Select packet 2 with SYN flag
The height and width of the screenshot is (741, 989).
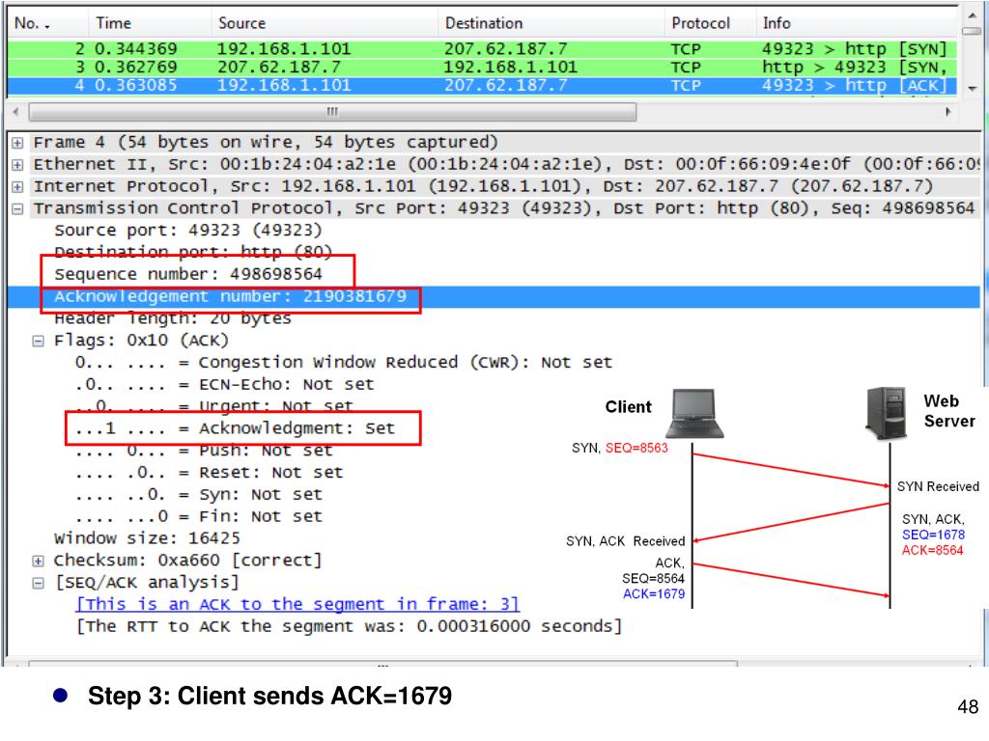pyautogui.click(x=482, y=48)
